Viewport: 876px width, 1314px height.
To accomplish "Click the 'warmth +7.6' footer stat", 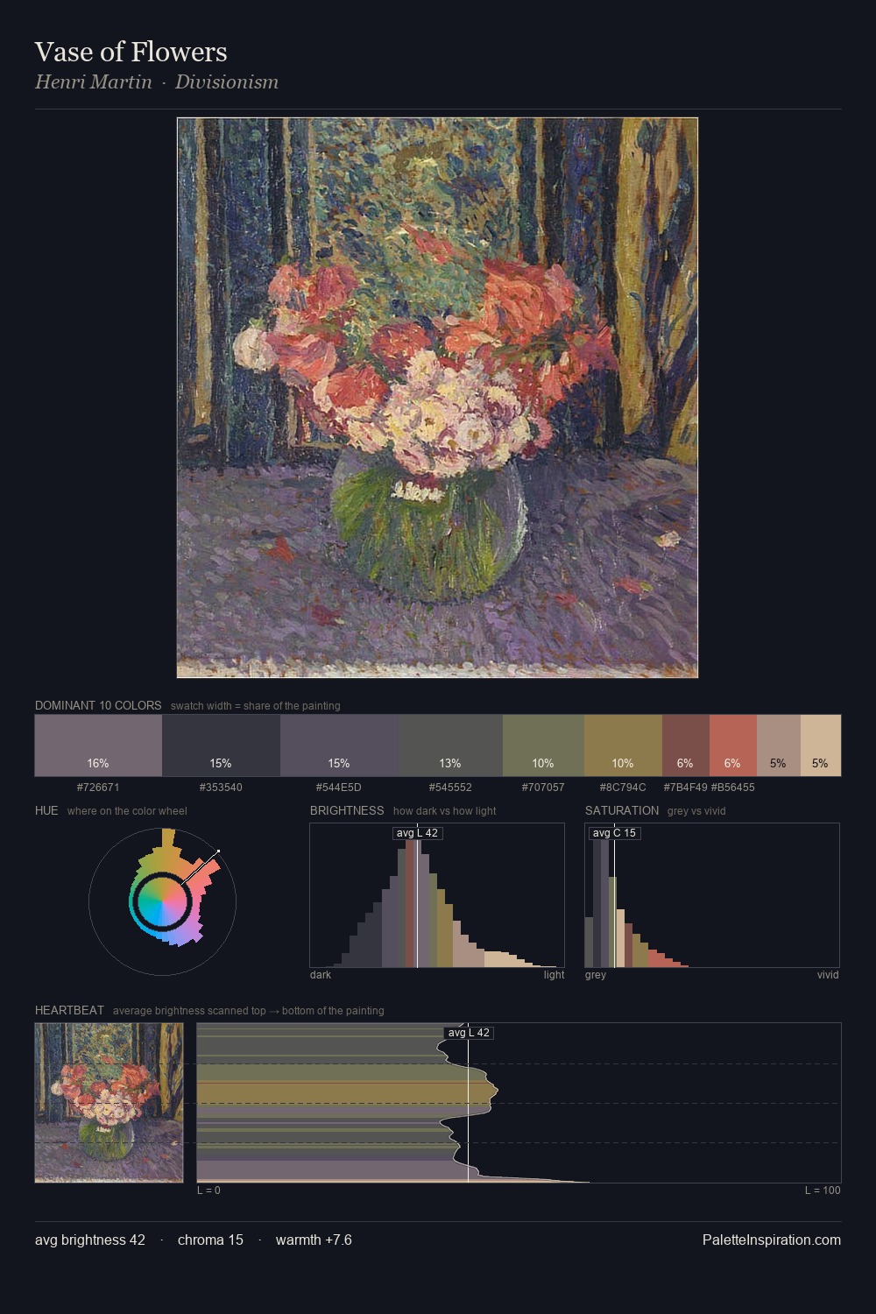I will pyautogui.click(x=314, y=1240).
